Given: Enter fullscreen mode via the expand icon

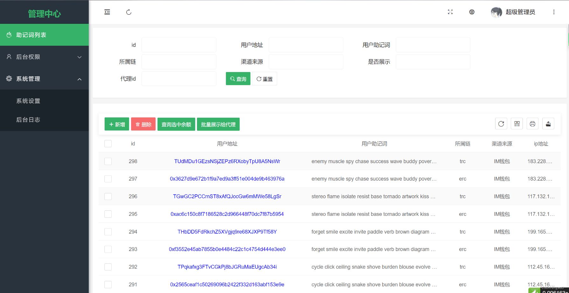Looking at the screenshot, I should pyautogui.click(x=450, y=12).
